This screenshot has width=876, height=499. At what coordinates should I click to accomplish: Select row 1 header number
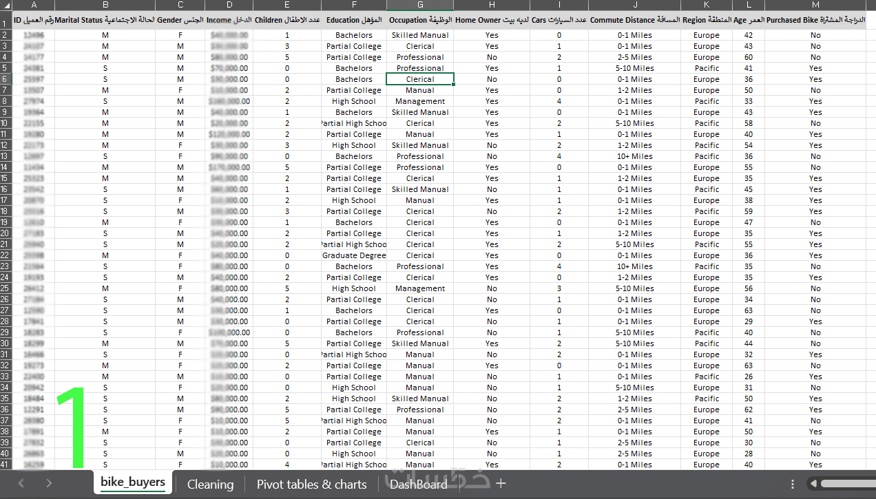[x=6, y=20]
